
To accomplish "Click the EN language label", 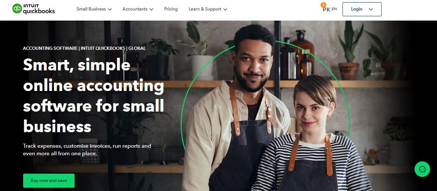I will (x=334, y=9).
